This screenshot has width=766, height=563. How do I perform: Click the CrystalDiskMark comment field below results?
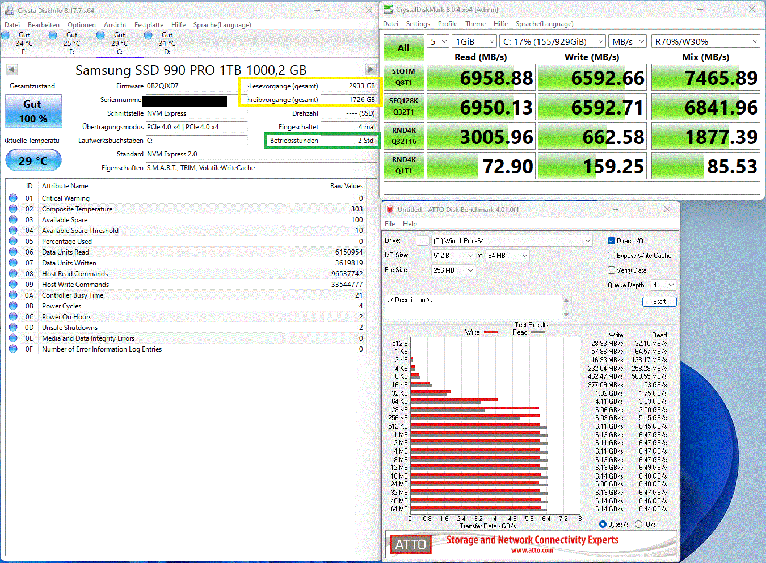pos(572,188)
